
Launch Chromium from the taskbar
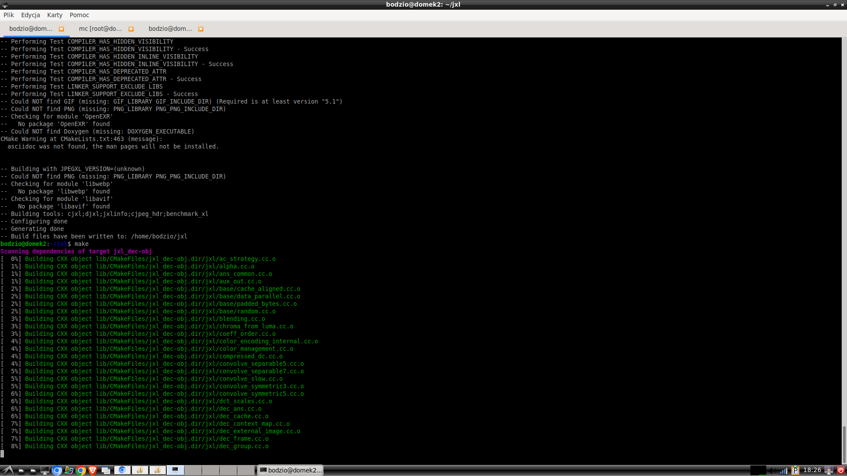(57, 470)
